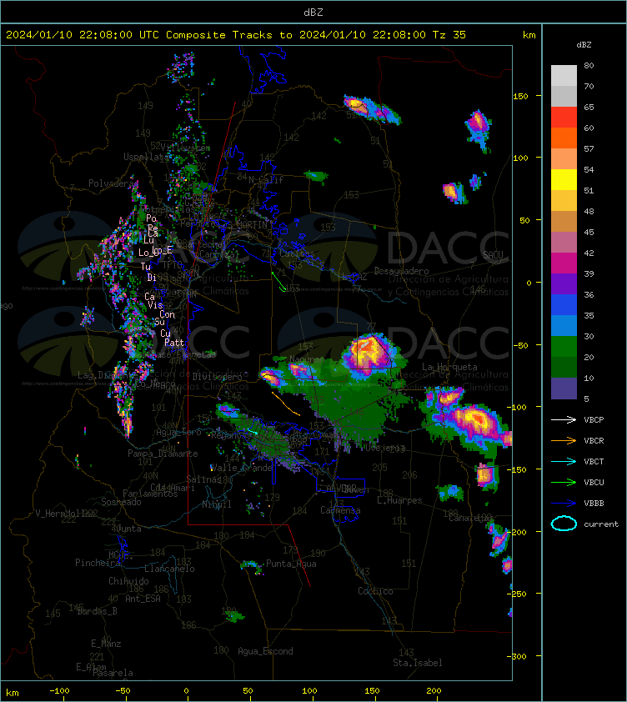Image resolution: width=627 pixels, height=702 pixels.
Task: Click the 'Polvaderas' map label
Action: point(112,183)
